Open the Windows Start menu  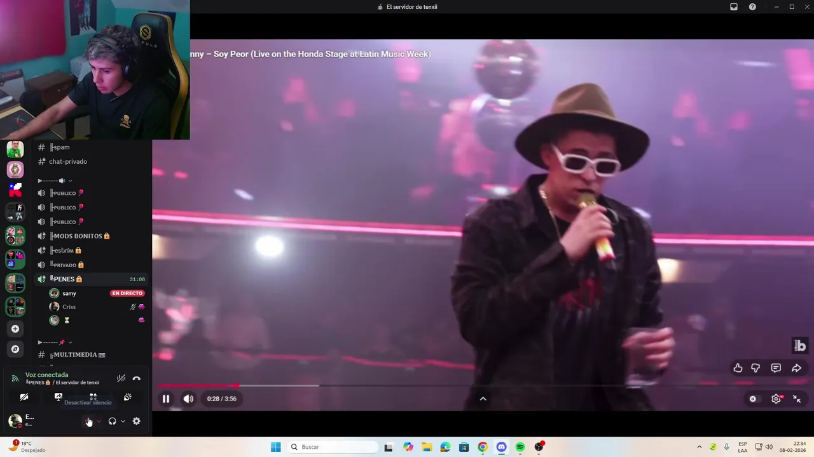click(275, 447)
